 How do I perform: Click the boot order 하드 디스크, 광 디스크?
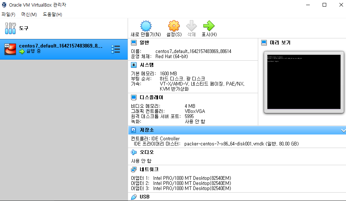(182, 79)
